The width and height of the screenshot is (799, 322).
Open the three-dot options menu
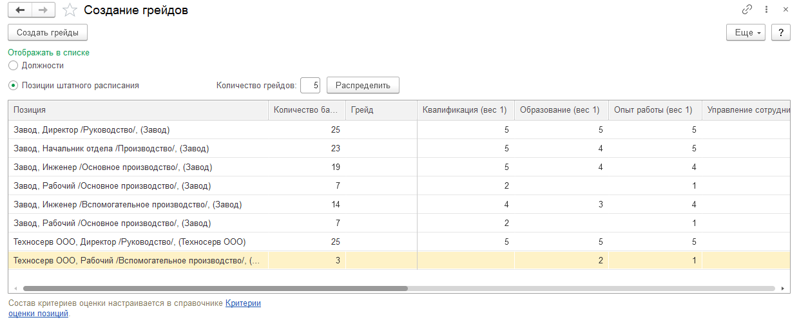pyautogui.click(x=766, y=10)
